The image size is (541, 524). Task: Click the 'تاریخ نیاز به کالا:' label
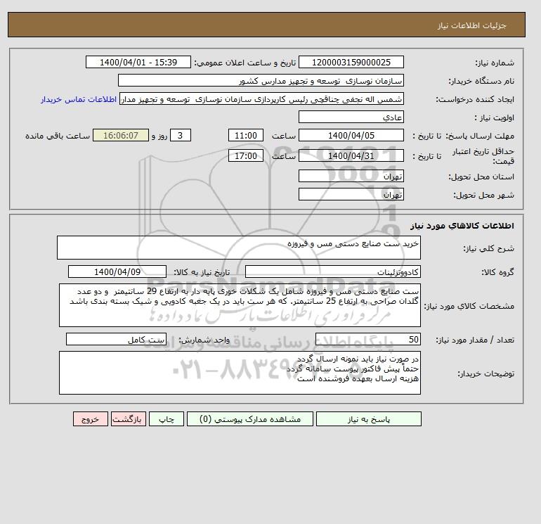tap(202, 272)
